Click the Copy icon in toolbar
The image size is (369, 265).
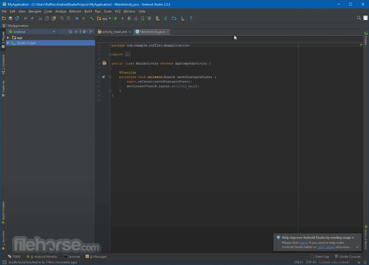[x=47, y=18]
